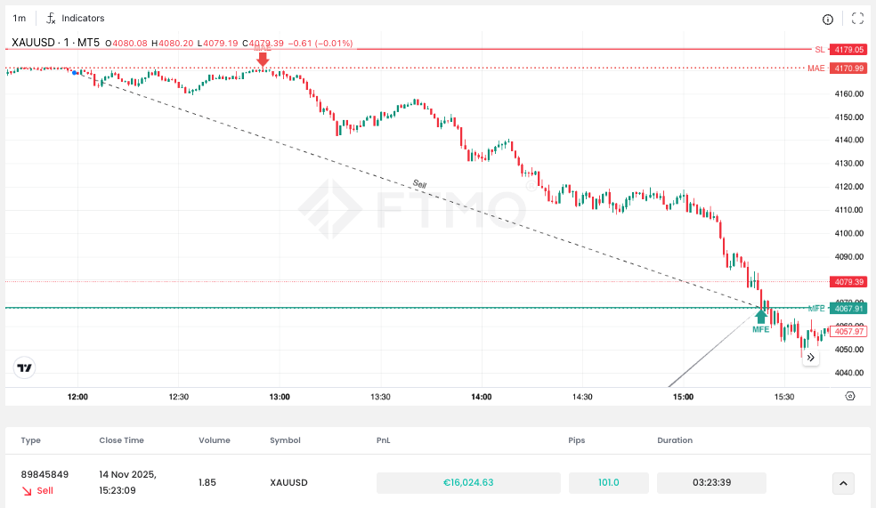876x508 pixels.
Task: Click the red MAE down-arrow marker
Action: tap(263, 59)
